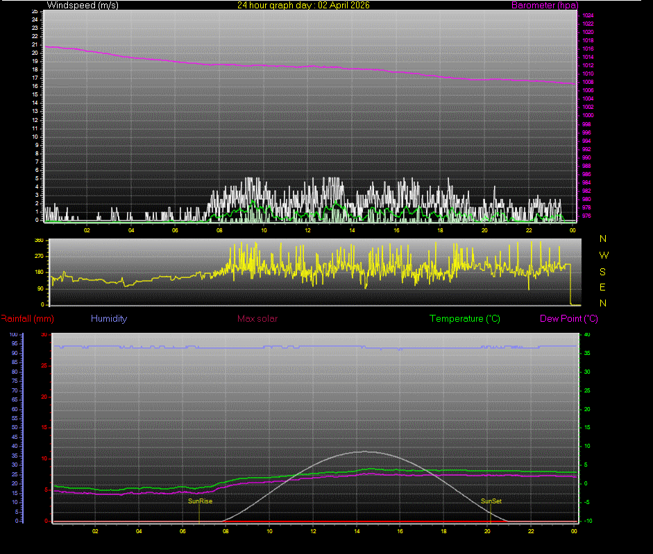Toggle the Rainfall (mm) series legend
The height and width of the screenshot is (554, 653).
[x=26, y=318]
